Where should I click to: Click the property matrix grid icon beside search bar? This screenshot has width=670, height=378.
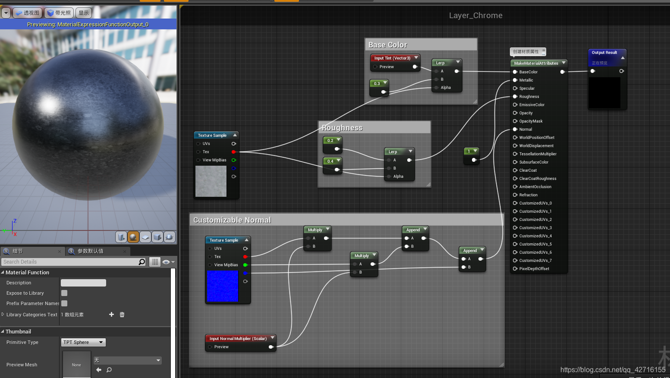154,261
